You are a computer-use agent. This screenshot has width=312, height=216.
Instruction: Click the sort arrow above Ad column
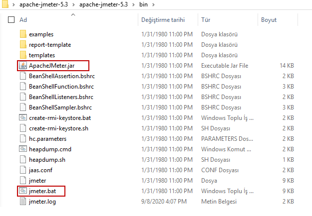[73, 14]
